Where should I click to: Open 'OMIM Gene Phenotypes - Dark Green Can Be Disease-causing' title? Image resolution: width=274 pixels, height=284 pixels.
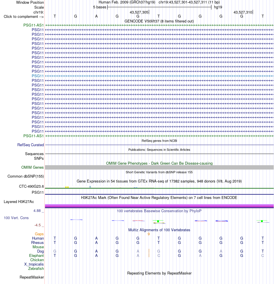159,163
